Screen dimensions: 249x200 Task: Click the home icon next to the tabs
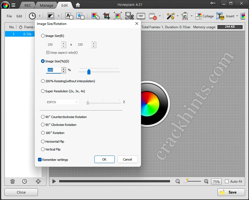[78, 5]
